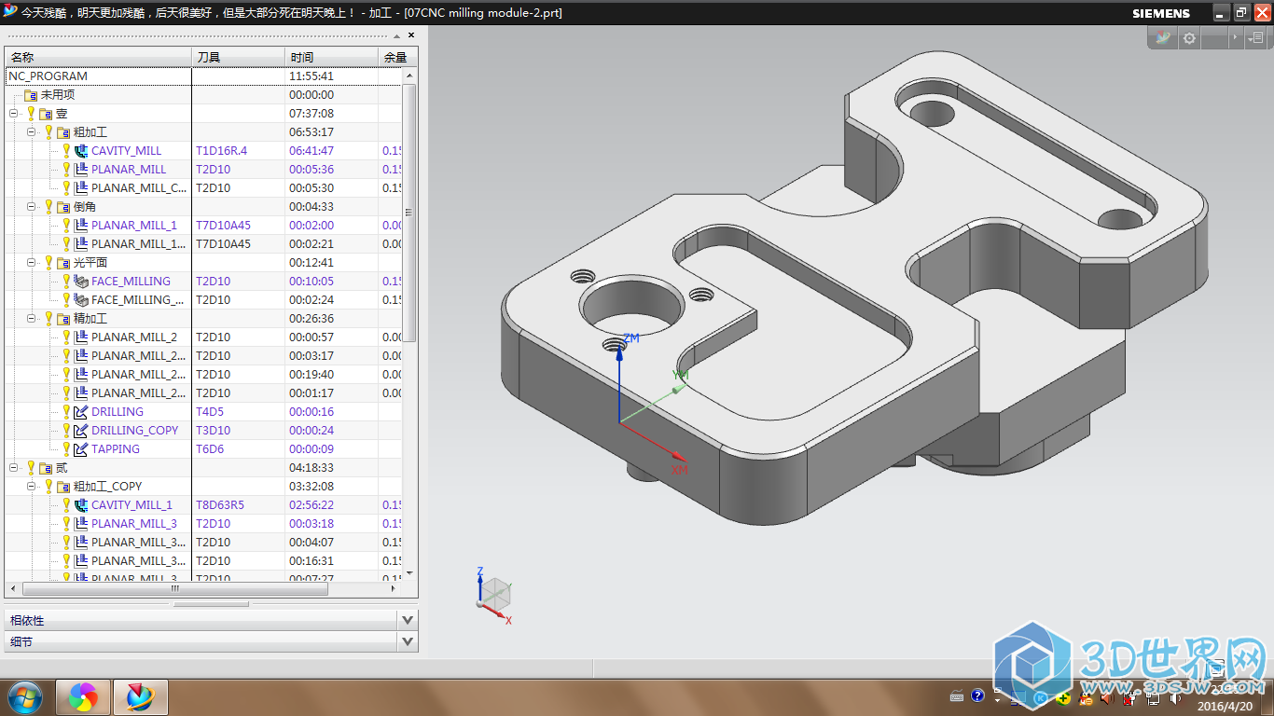This screenshot has width=1274, height=716.
Task: Click tool cell T1D16R.4
Action: tap(222, 150)
